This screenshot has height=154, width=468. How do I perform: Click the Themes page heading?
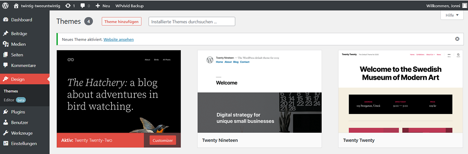point(69,21)
